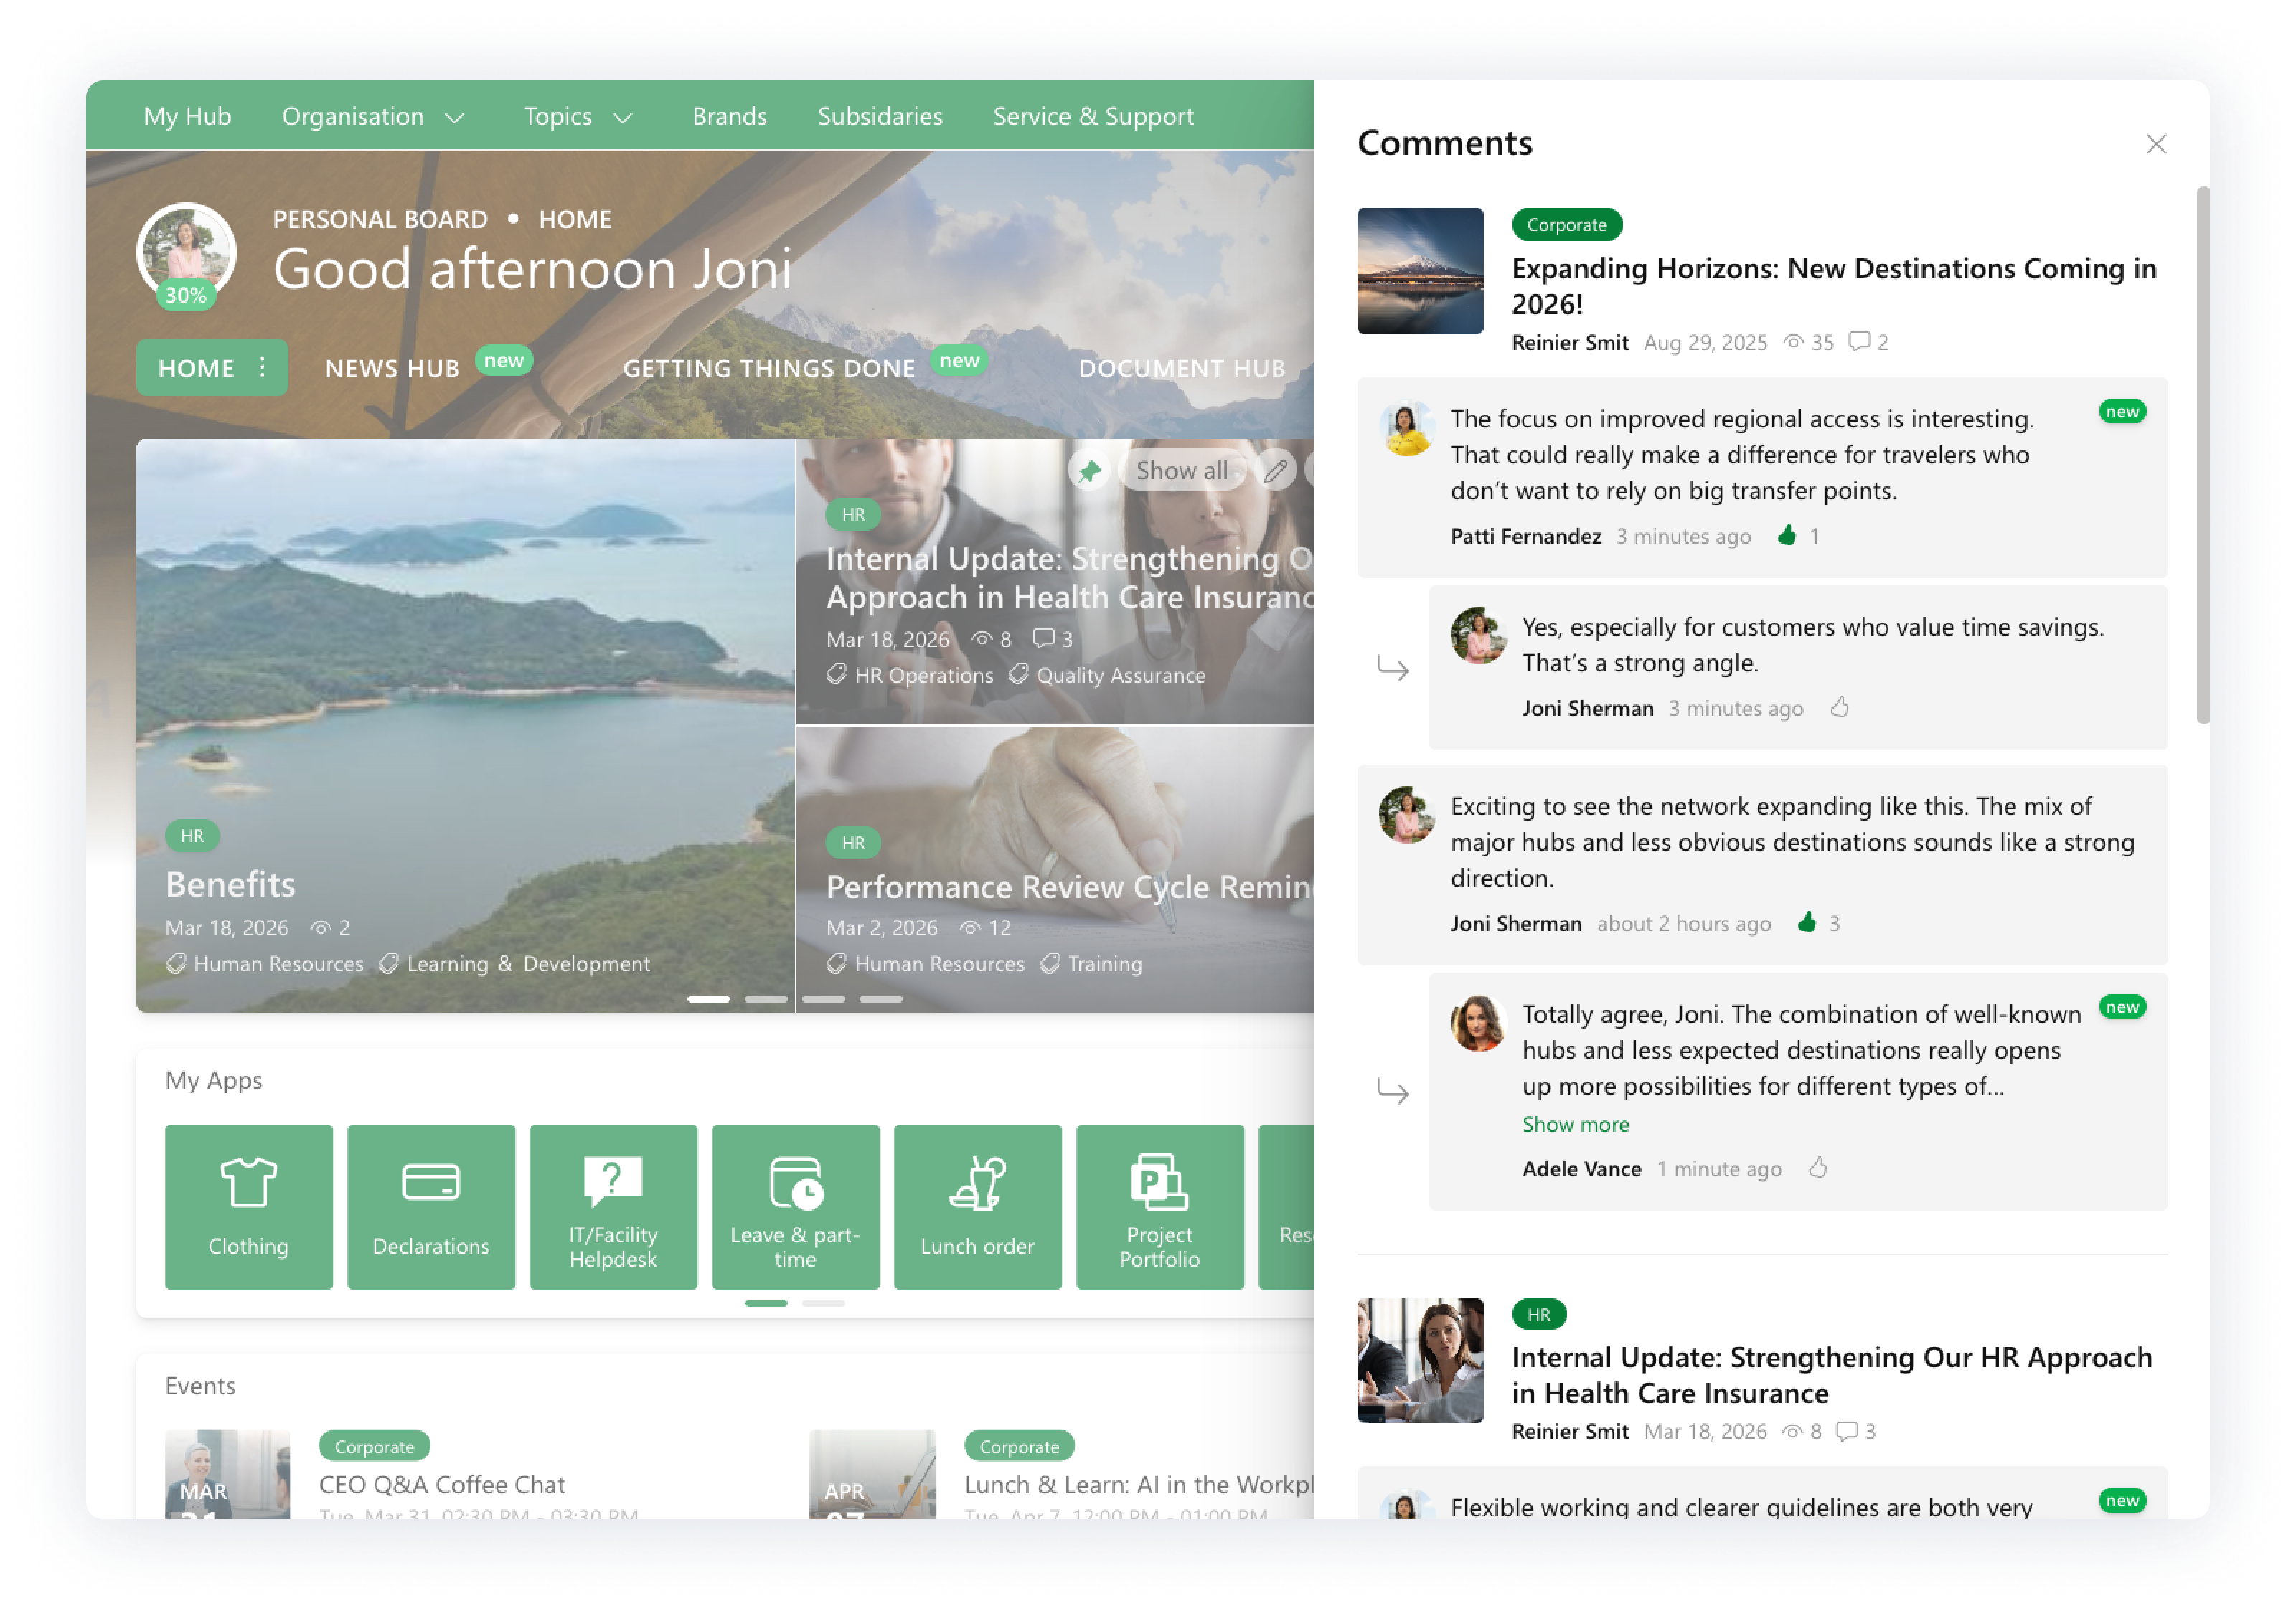
Task: Open the Declarations app tile
Action: click(x=430, y=1205)
